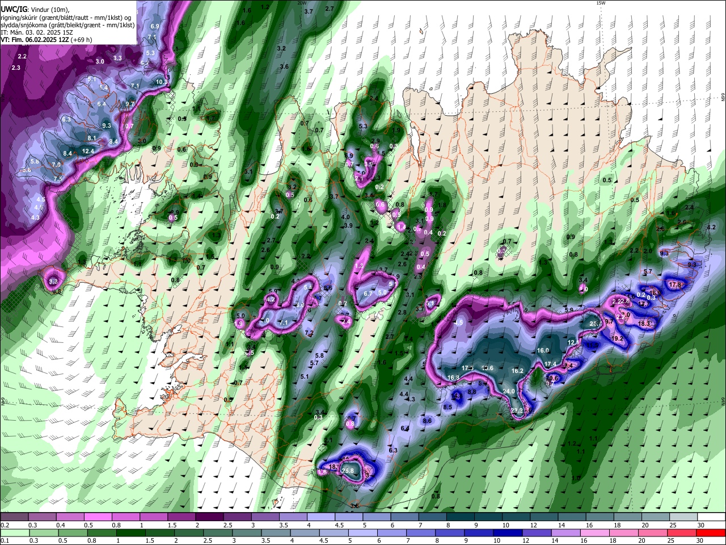Click the medium green rain-scale swatch between 0.8 and 1
The height and width of the screenshot is (545, 726).
tap(102, 533)
